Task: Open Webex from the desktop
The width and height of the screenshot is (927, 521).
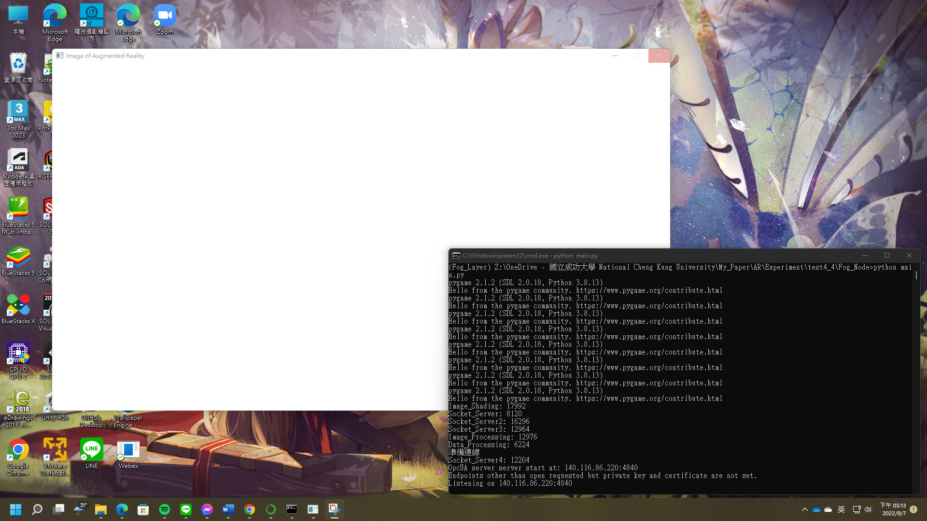Action: pos(128,453)
